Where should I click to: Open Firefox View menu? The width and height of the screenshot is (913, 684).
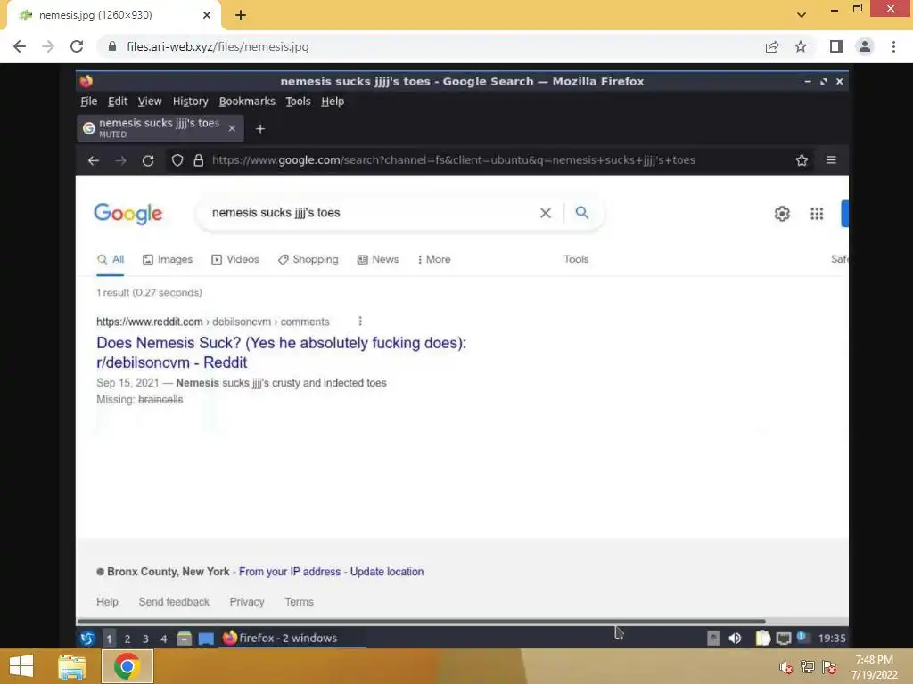tap(150, 102)
